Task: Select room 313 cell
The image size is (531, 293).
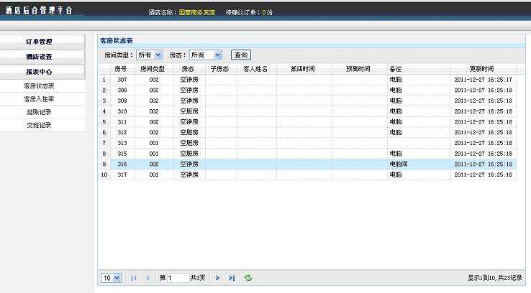Action: coord(122,143)
